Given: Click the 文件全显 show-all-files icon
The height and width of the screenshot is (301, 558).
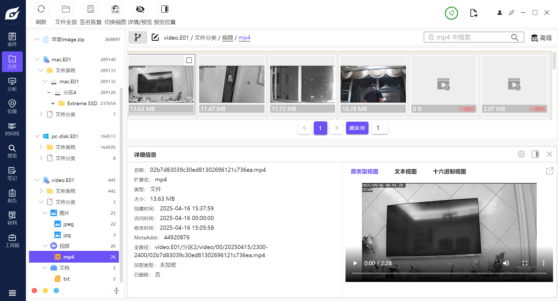Looking at the screenshot, I should (x=66, y=9).
